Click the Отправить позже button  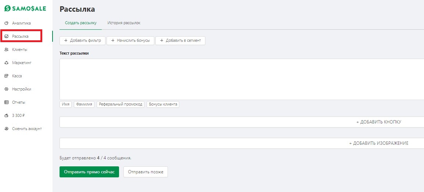click(x=146, y=172)
